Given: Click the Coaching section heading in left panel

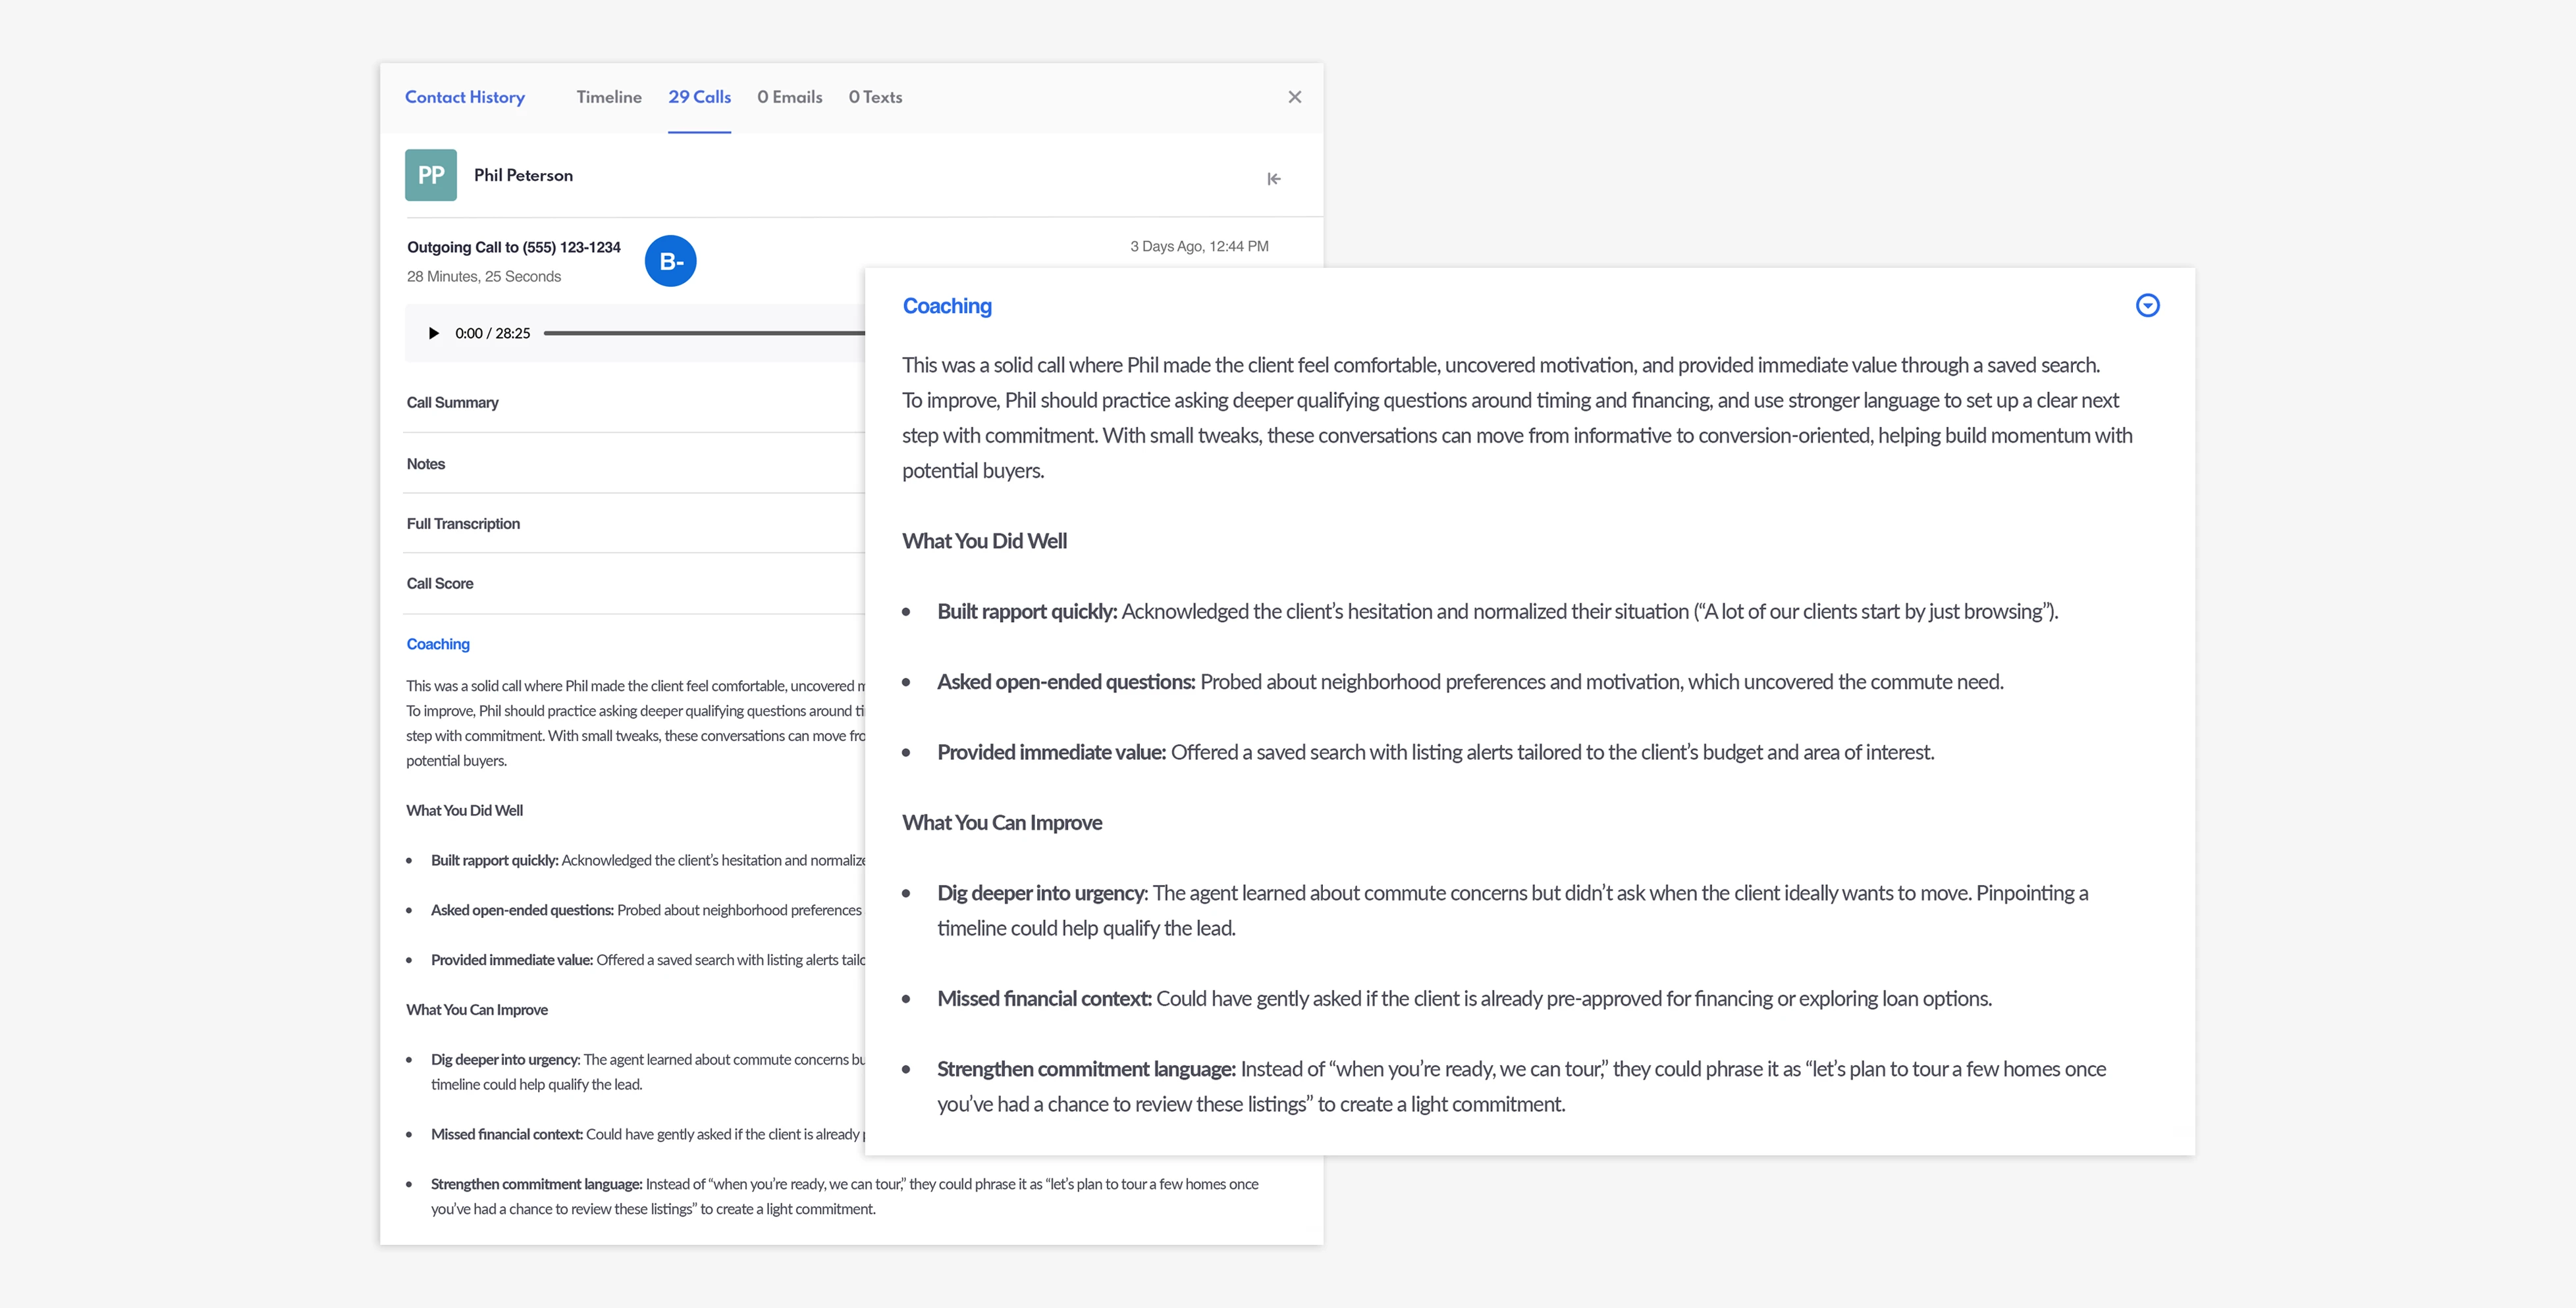Looking at the screenshot, I should [x=438, y=645].
